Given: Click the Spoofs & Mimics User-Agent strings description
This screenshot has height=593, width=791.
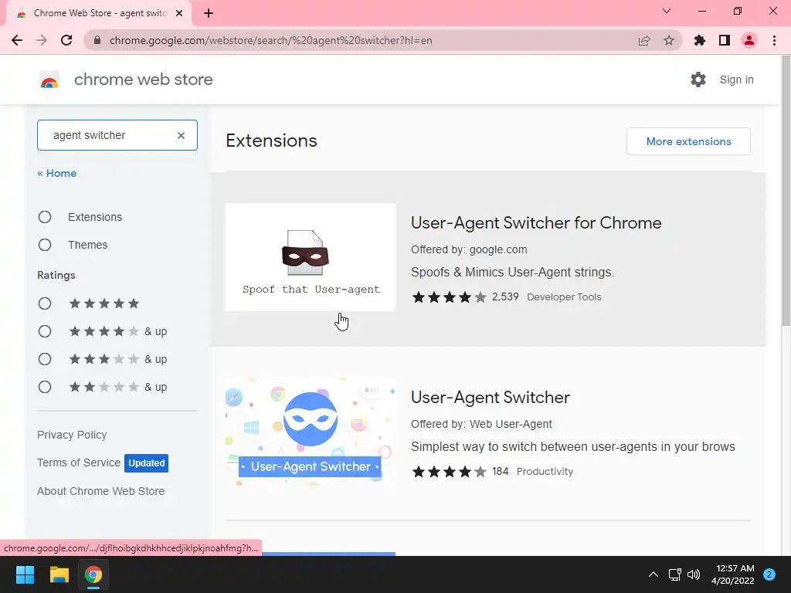Looking at the screenshot, I should point(513,273).
